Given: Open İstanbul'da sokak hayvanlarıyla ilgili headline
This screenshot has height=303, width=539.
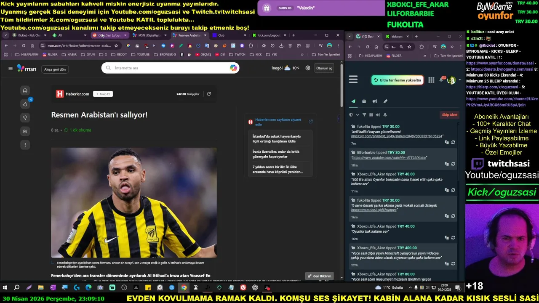Looking at the screenshot, I should (277, 139).
